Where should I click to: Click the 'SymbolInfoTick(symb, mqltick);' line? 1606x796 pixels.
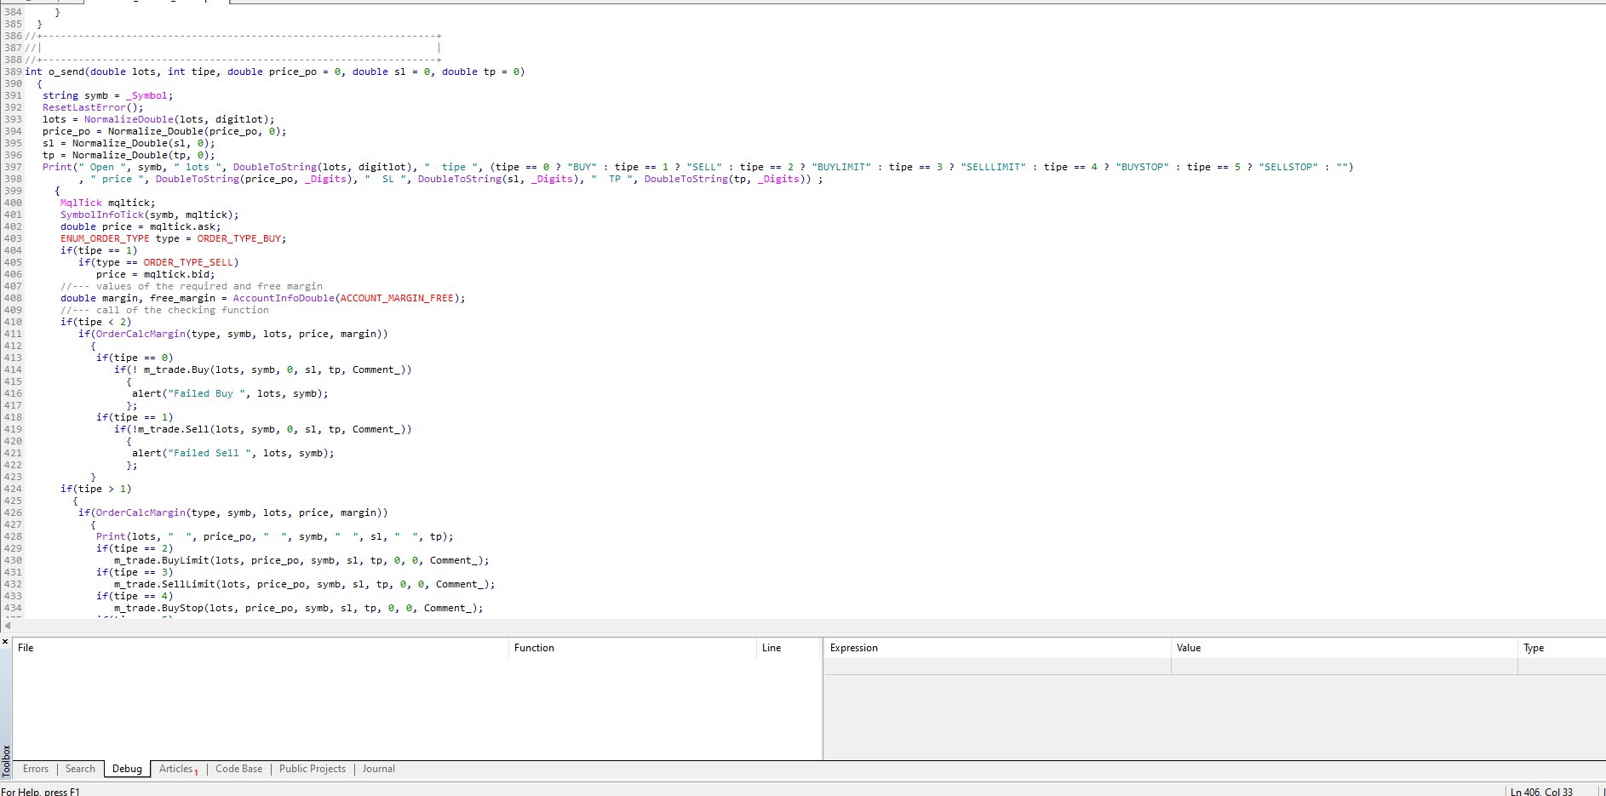(149, 215)
